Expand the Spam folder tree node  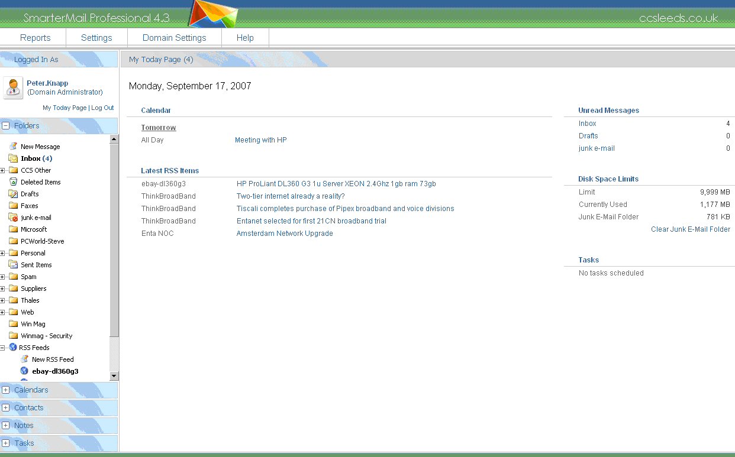point(2,277)
